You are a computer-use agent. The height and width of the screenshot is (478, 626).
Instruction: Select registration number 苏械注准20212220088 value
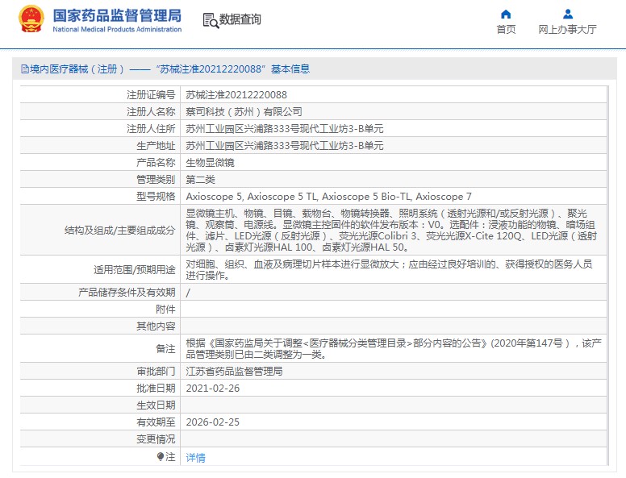(236, 95)
